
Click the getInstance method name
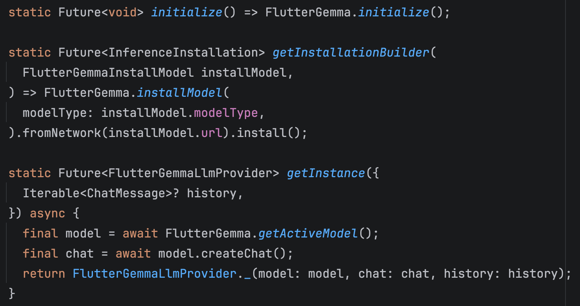326,173
